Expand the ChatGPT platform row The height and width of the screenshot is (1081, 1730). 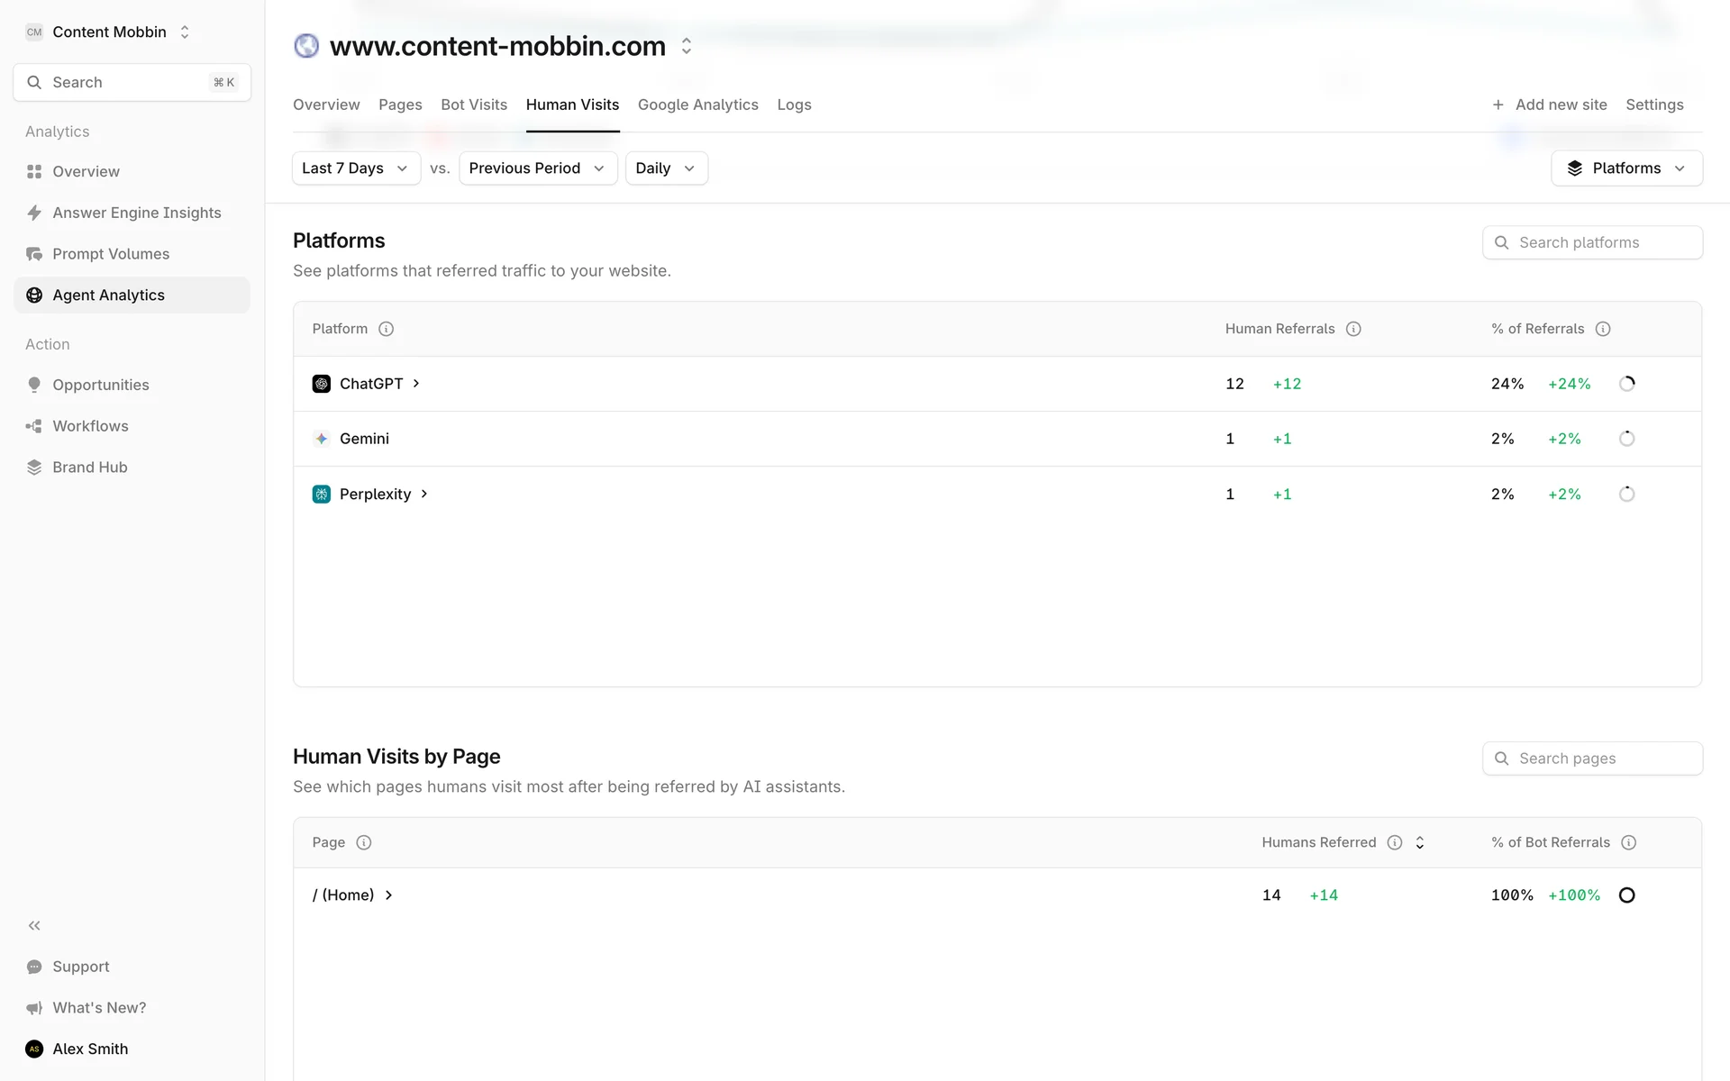416,384
